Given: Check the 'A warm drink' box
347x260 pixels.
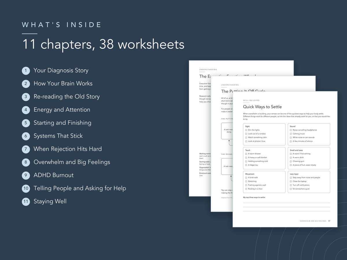Looking at the screenshot, I should click(291, 157).
